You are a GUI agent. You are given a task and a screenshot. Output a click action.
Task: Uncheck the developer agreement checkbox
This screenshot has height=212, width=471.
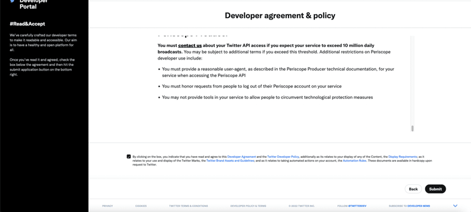[x=129, y=157]
